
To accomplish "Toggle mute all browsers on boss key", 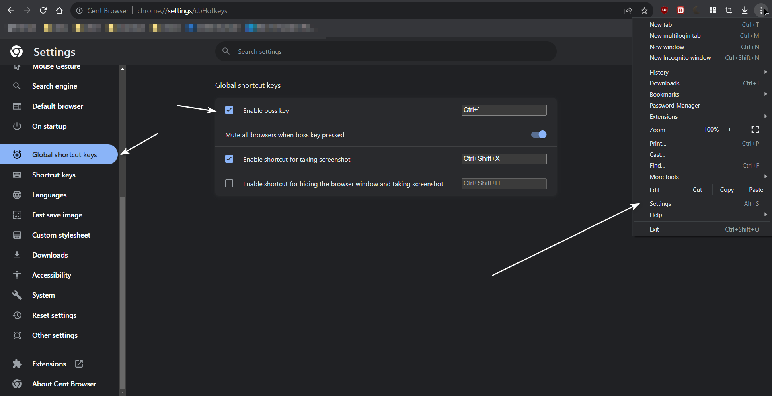I will coord(538,135).
